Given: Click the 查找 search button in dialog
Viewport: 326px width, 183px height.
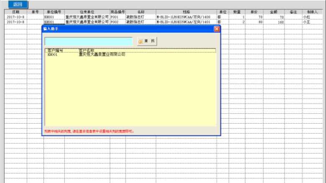Looking at the screenshot, I should click(x=147, y=41).
